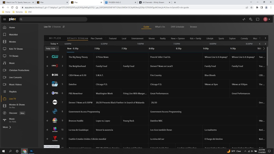Open the Today date dropdown
This screenshot has width=274, height=154.
[54, 44]
